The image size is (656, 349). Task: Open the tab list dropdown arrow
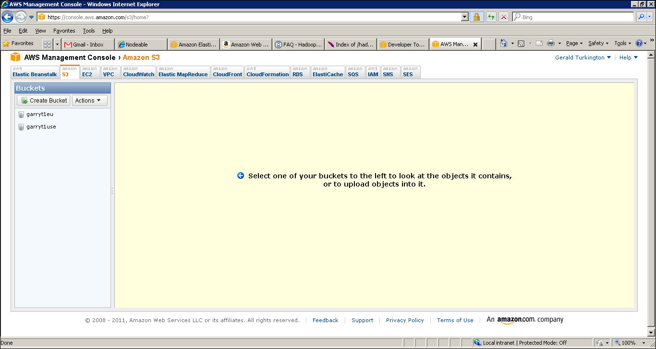[x=58, y=44]
